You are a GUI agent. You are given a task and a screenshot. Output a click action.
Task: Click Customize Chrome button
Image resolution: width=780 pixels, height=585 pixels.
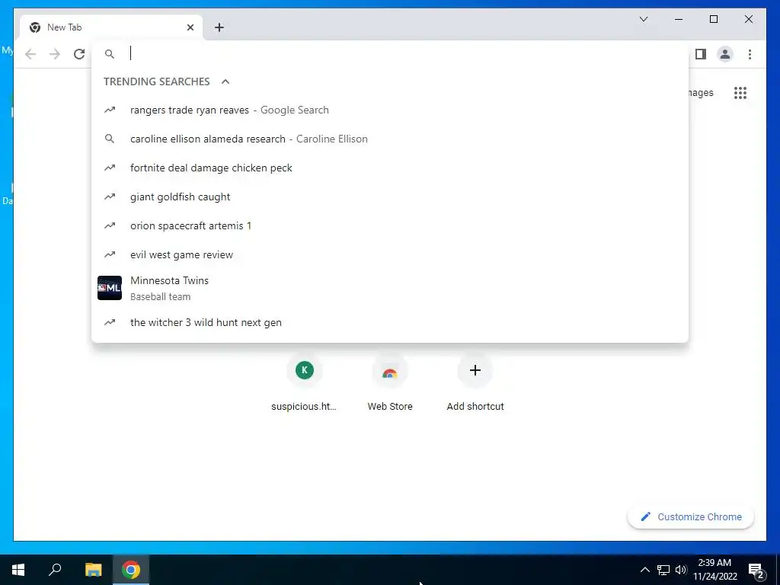coord(691,517)
